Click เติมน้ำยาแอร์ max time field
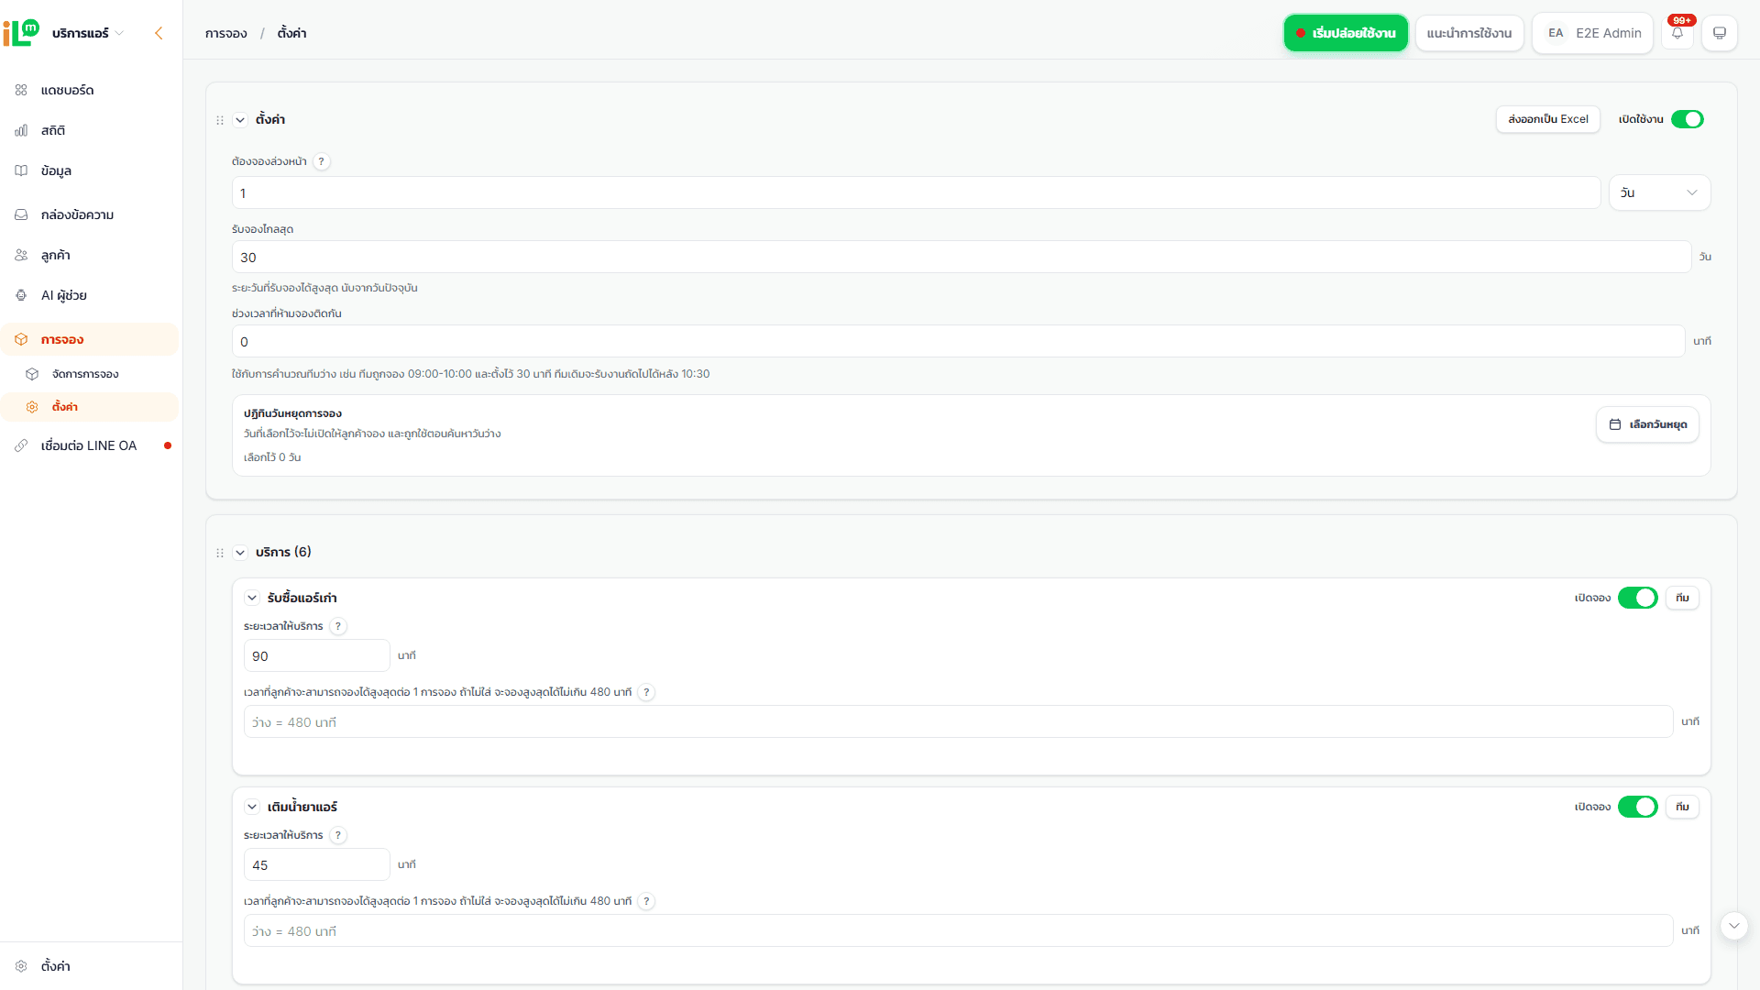 pyautogui.click(x=958, y=930)
